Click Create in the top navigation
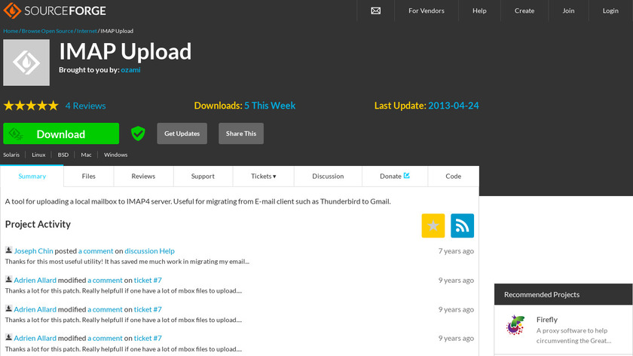 click(x=524, y=11)
